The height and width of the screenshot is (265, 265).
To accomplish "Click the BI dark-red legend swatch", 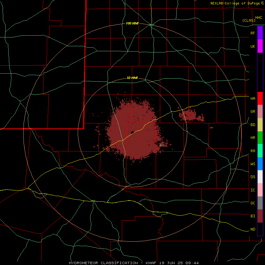I will (x=260, y=216).
